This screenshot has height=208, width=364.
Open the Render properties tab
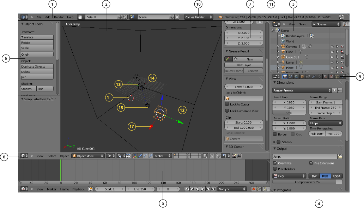pos(285,77)
